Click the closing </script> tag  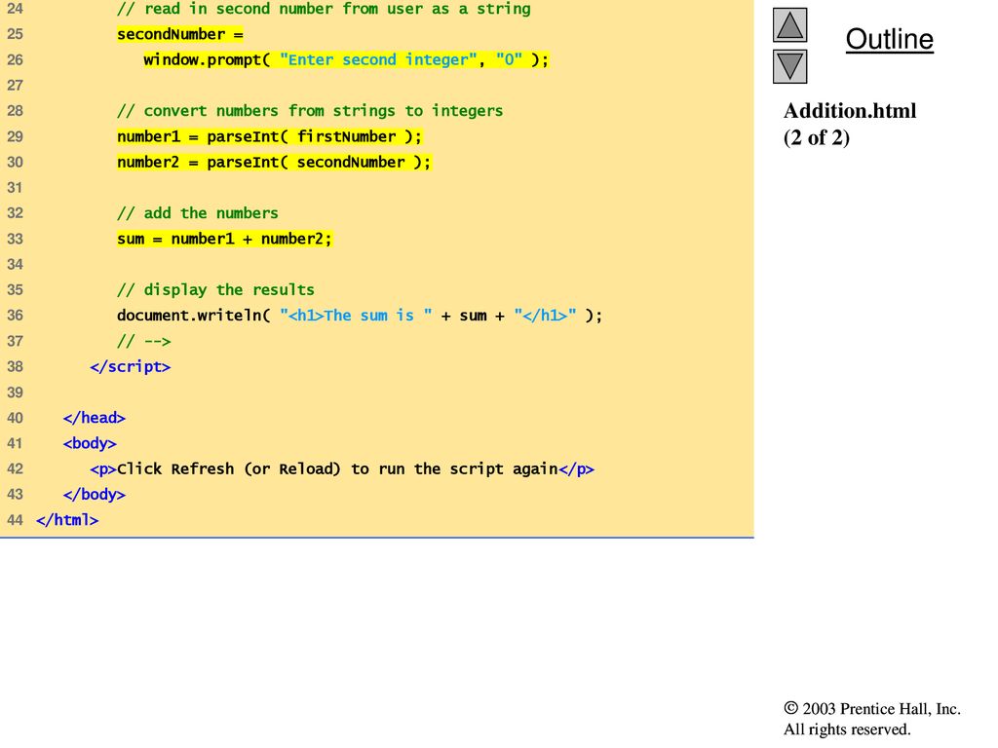tap(131, 367)
